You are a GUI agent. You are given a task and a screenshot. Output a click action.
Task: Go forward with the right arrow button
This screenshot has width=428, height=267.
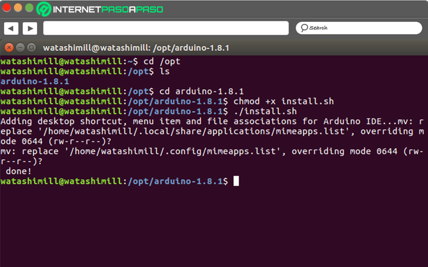coord(30,28)
